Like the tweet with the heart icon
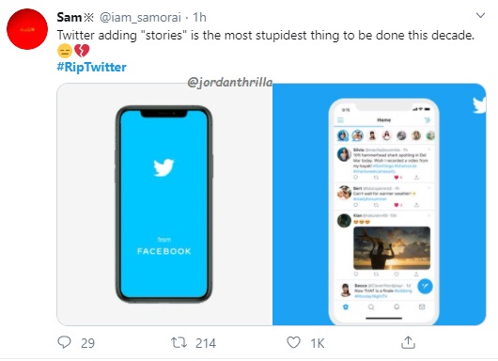This screenshot has width=498, height=361. pos(293,342)
